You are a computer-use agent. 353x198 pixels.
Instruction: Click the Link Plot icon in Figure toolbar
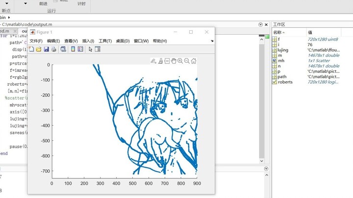click(63, 49)
